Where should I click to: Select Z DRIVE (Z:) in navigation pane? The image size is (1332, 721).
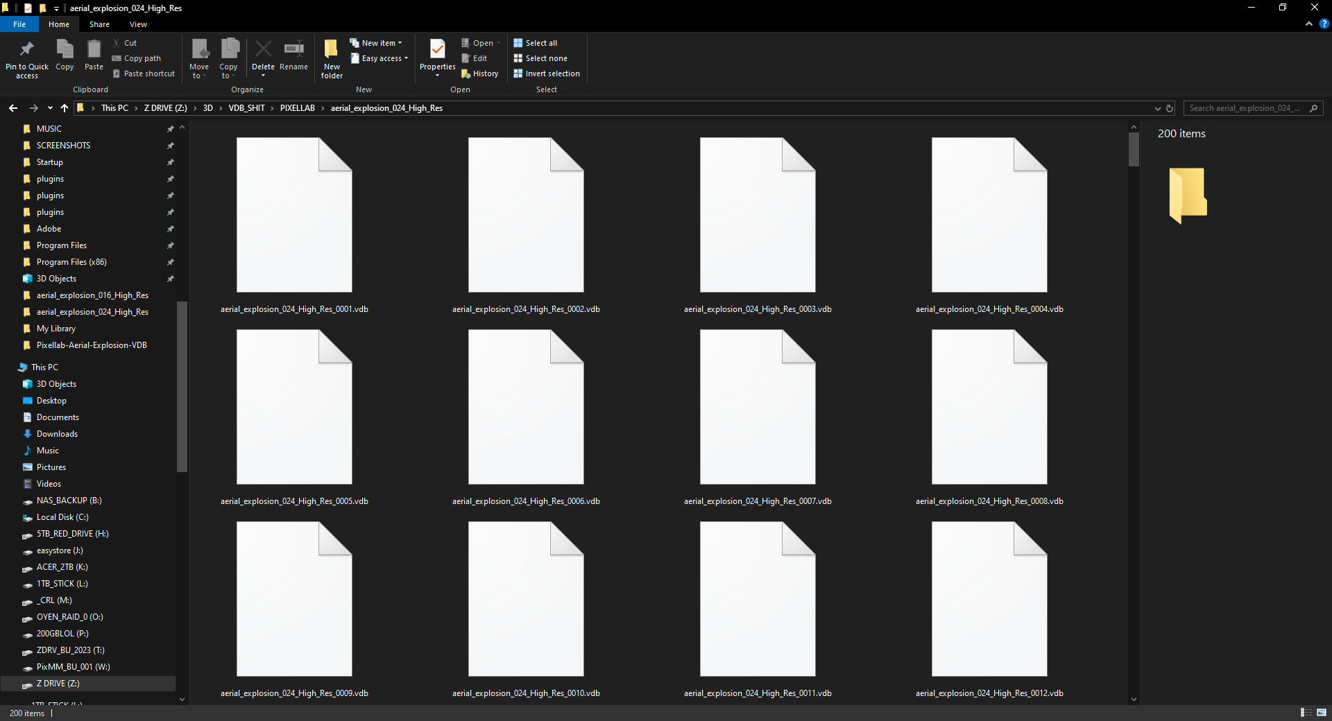tap(88, 684)
